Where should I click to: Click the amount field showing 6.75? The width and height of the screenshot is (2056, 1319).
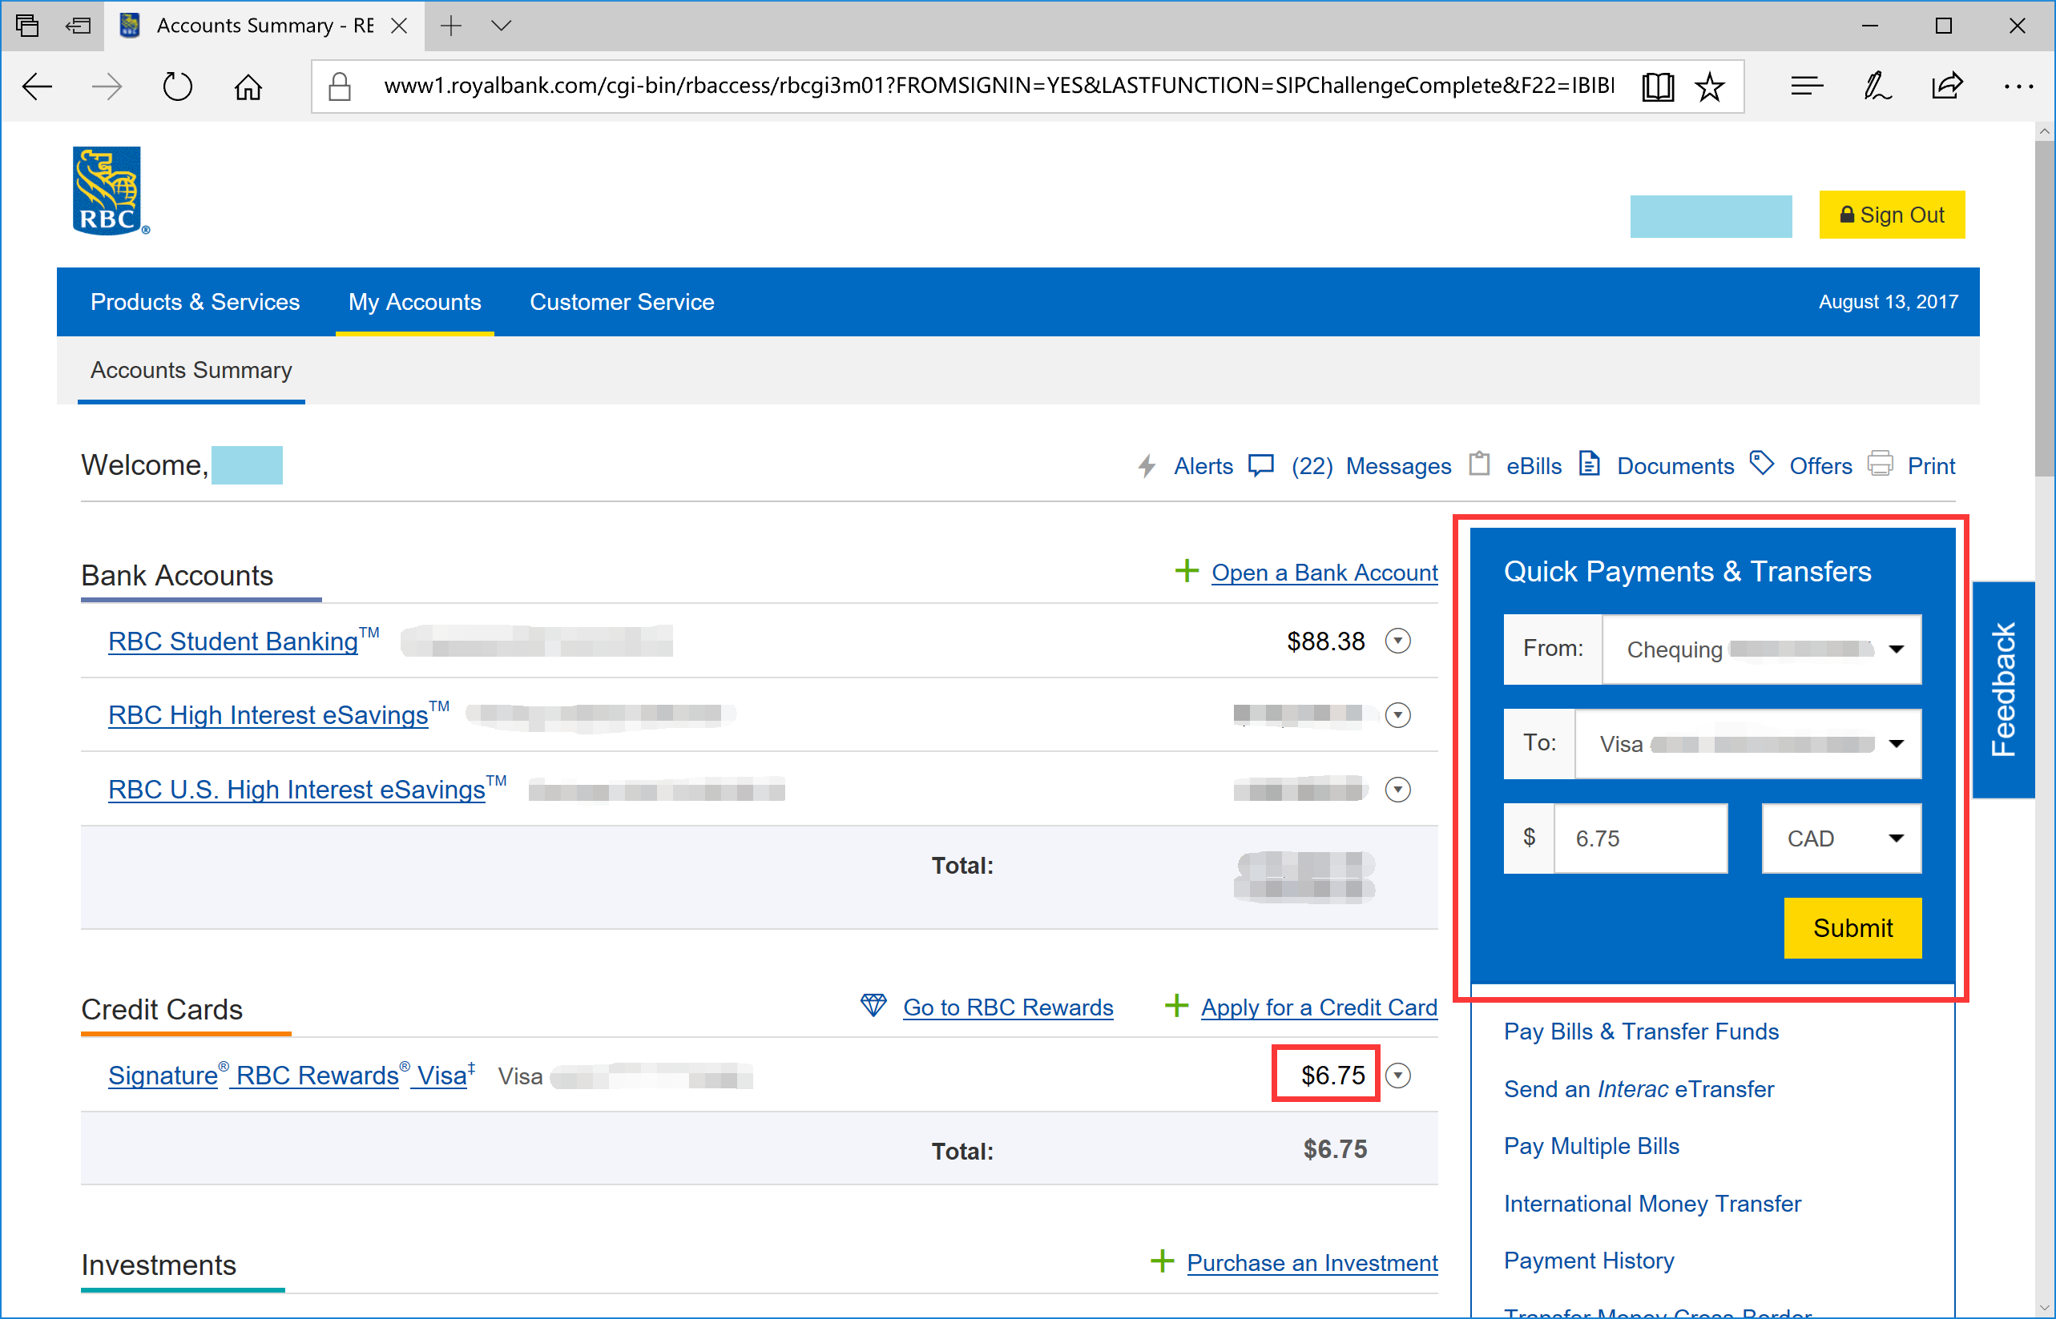1640,838
